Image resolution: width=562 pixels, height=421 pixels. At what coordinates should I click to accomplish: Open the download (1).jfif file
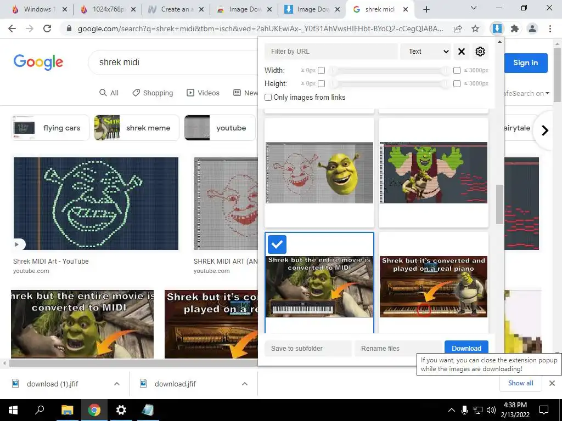pyautogui.click(x=52, y=384)
